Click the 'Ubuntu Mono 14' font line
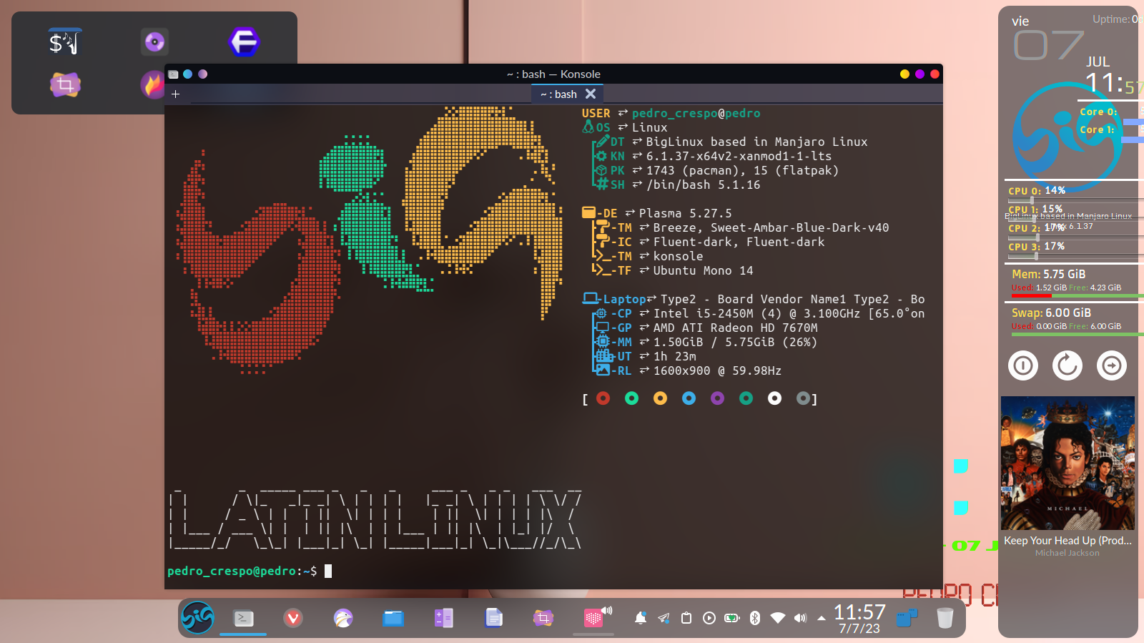This screenshot has width=1144, height=643. click(x=703, y=270)
